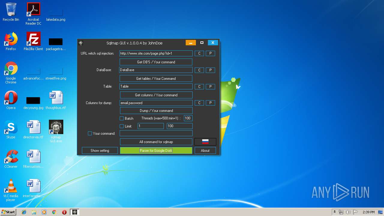The height and width of the screenshot is (216, 384).
Task: Open volume control in system tray
Action: pos(348,212)
